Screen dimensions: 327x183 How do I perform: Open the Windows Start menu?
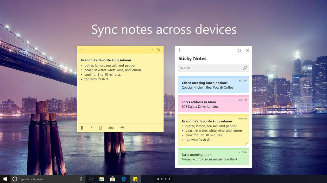pos(5,179)
